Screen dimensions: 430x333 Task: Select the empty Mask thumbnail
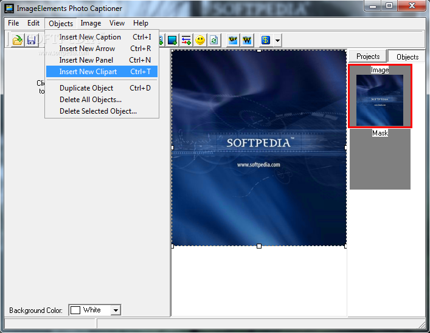[x=380, y=159]
